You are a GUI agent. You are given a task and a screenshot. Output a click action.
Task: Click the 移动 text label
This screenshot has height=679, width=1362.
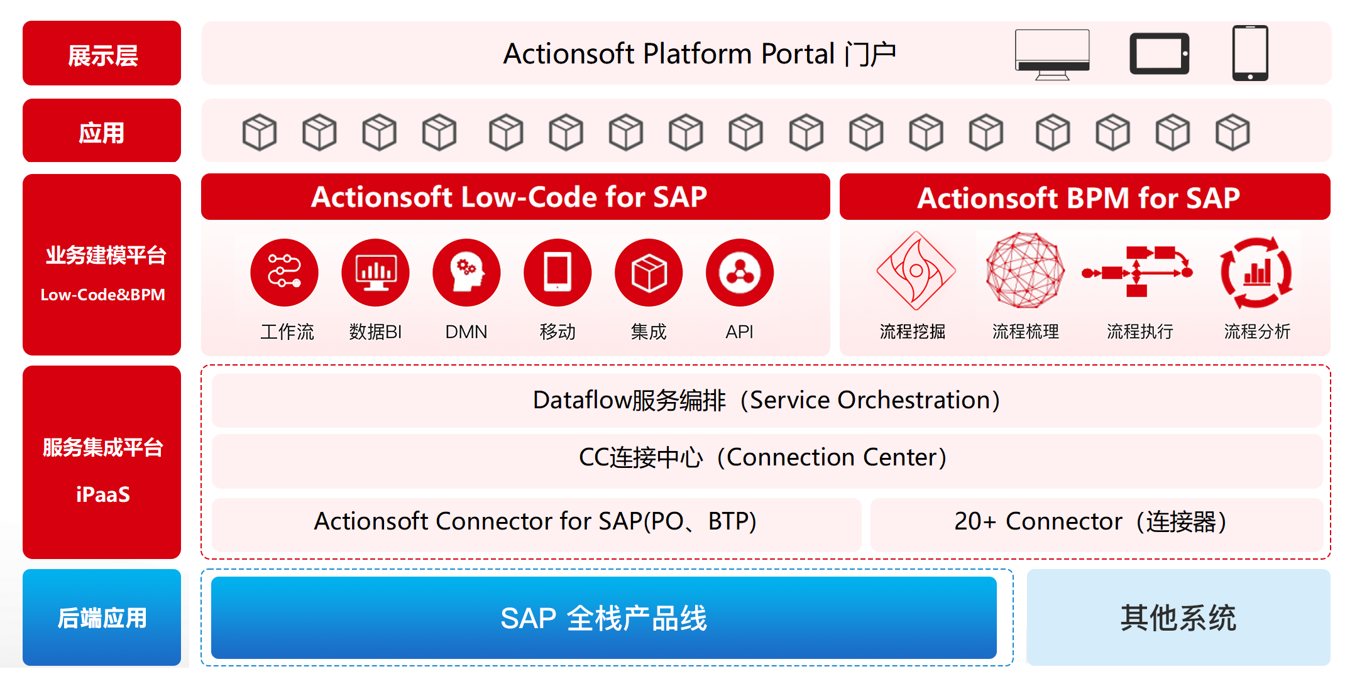557,332
